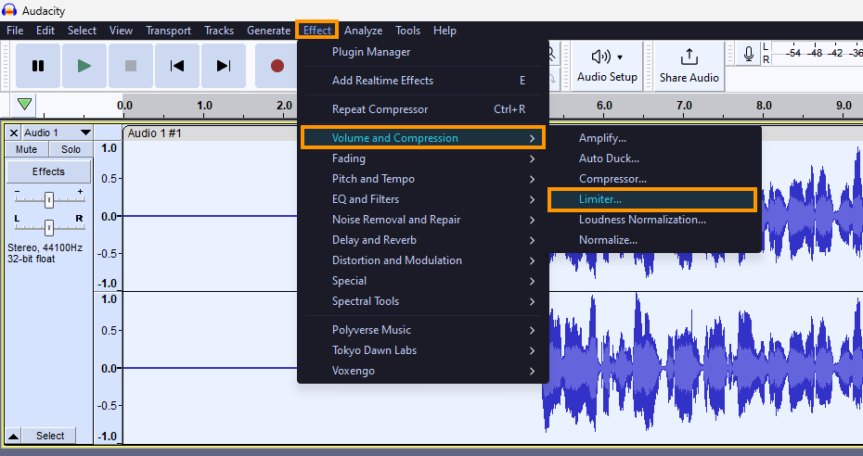Image resolution: width=863 pixels, height=456 pixels.
Task: Open the Analyze menu
Action: click(x=363, y=31)
